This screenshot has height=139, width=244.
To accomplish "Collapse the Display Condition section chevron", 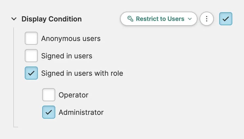I will (14, 19).
